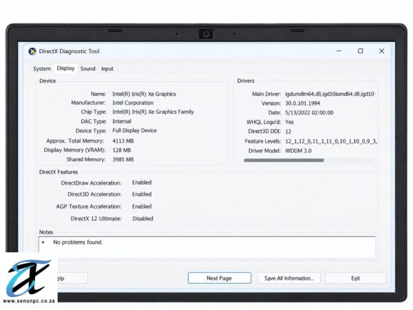Image resolution: width=413 pixels, height=310 pixels.
Task: Click VRAM value 128 MB
Action: pyautogui.click(x=121, y=150)
